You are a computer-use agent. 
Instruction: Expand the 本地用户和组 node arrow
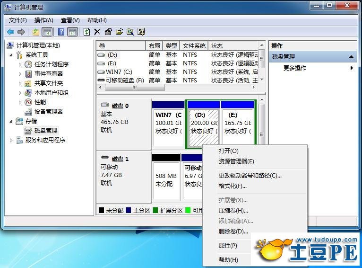[x=20, y=93]
